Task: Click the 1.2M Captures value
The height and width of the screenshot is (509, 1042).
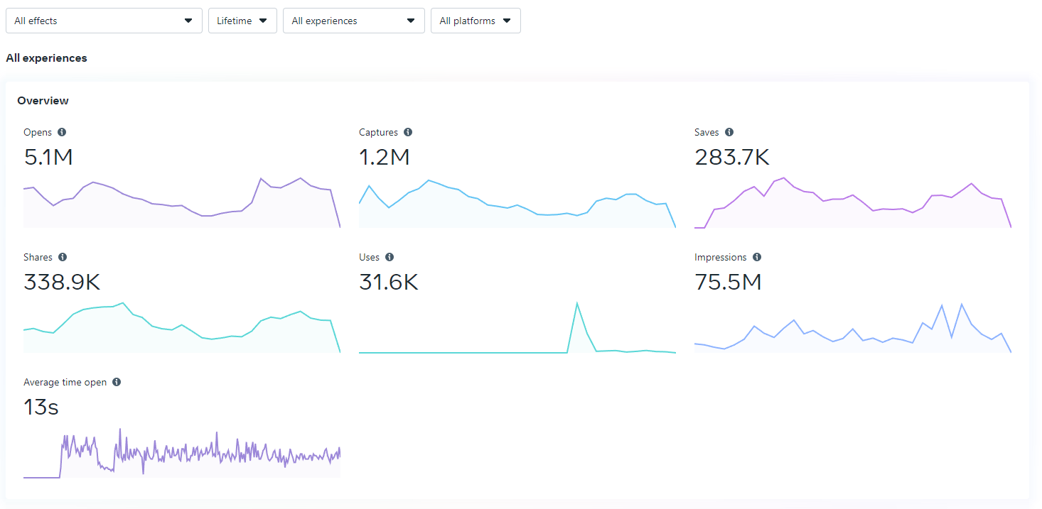Action: tap(385, 157)
